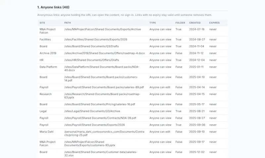Viewport: 265px width, 158px height.
Task: Click the anonymous links description paragraph
Action: pyautogui.click(x=125, y=15)
